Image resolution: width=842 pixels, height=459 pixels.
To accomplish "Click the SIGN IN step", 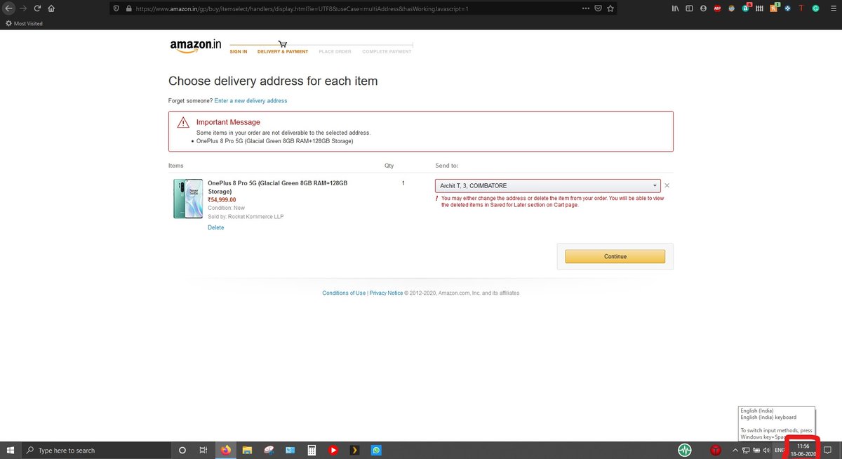I will 238,51.
